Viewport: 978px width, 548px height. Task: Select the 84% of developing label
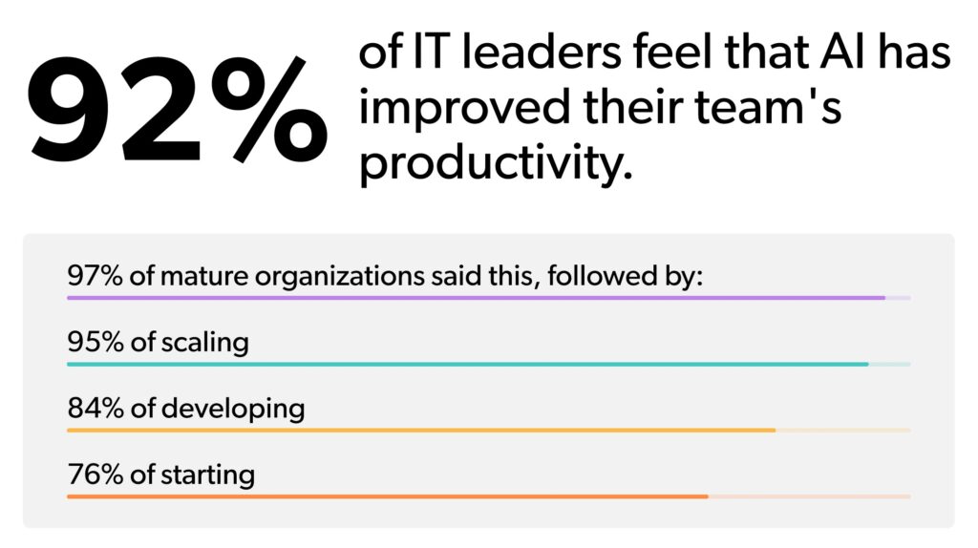click(x=186, y=409)
